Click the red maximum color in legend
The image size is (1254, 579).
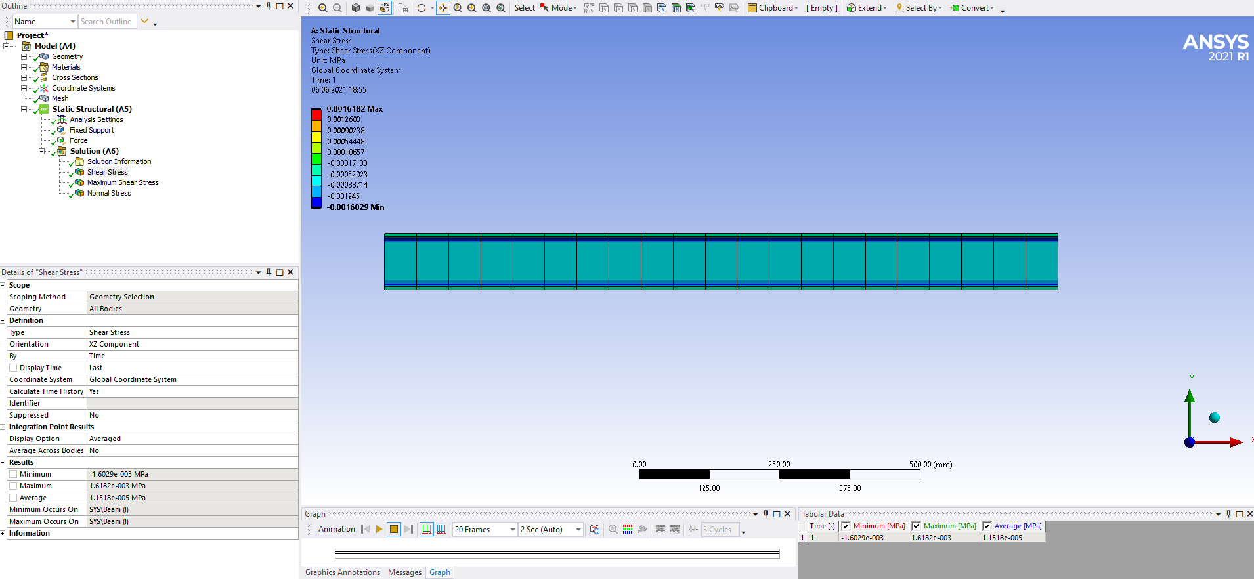tap(316, 114)
